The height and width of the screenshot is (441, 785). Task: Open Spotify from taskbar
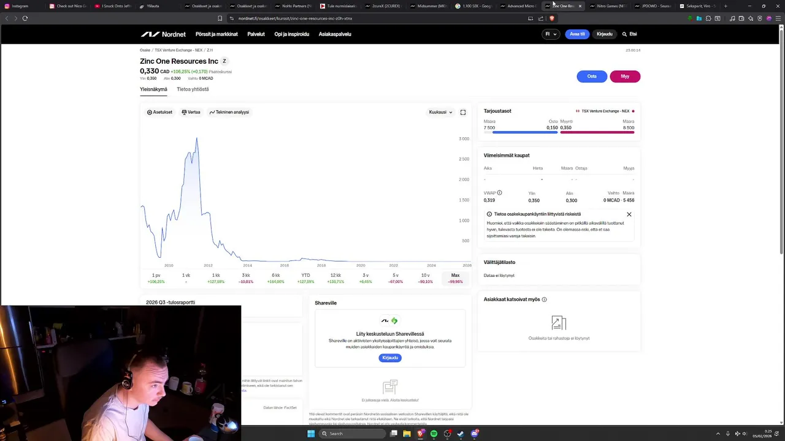[x=434, y=434]
